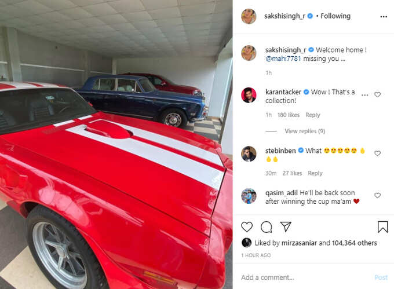View stebinben's profile picture

coord(249,154)
